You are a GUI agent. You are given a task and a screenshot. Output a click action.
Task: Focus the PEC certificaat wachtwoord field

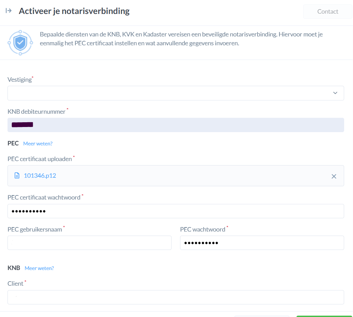click(x=176, y=211)
